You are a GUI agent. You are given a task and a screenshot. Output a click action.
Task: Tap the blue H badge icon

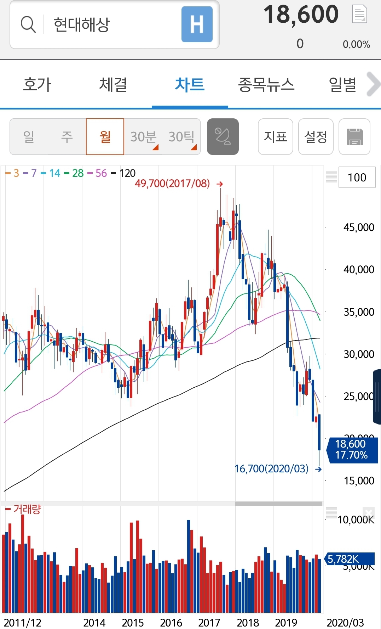197,24
